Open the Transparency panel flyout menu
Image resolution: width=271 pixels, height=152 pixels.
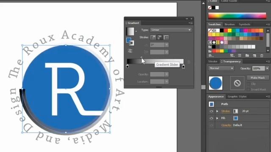268,61
